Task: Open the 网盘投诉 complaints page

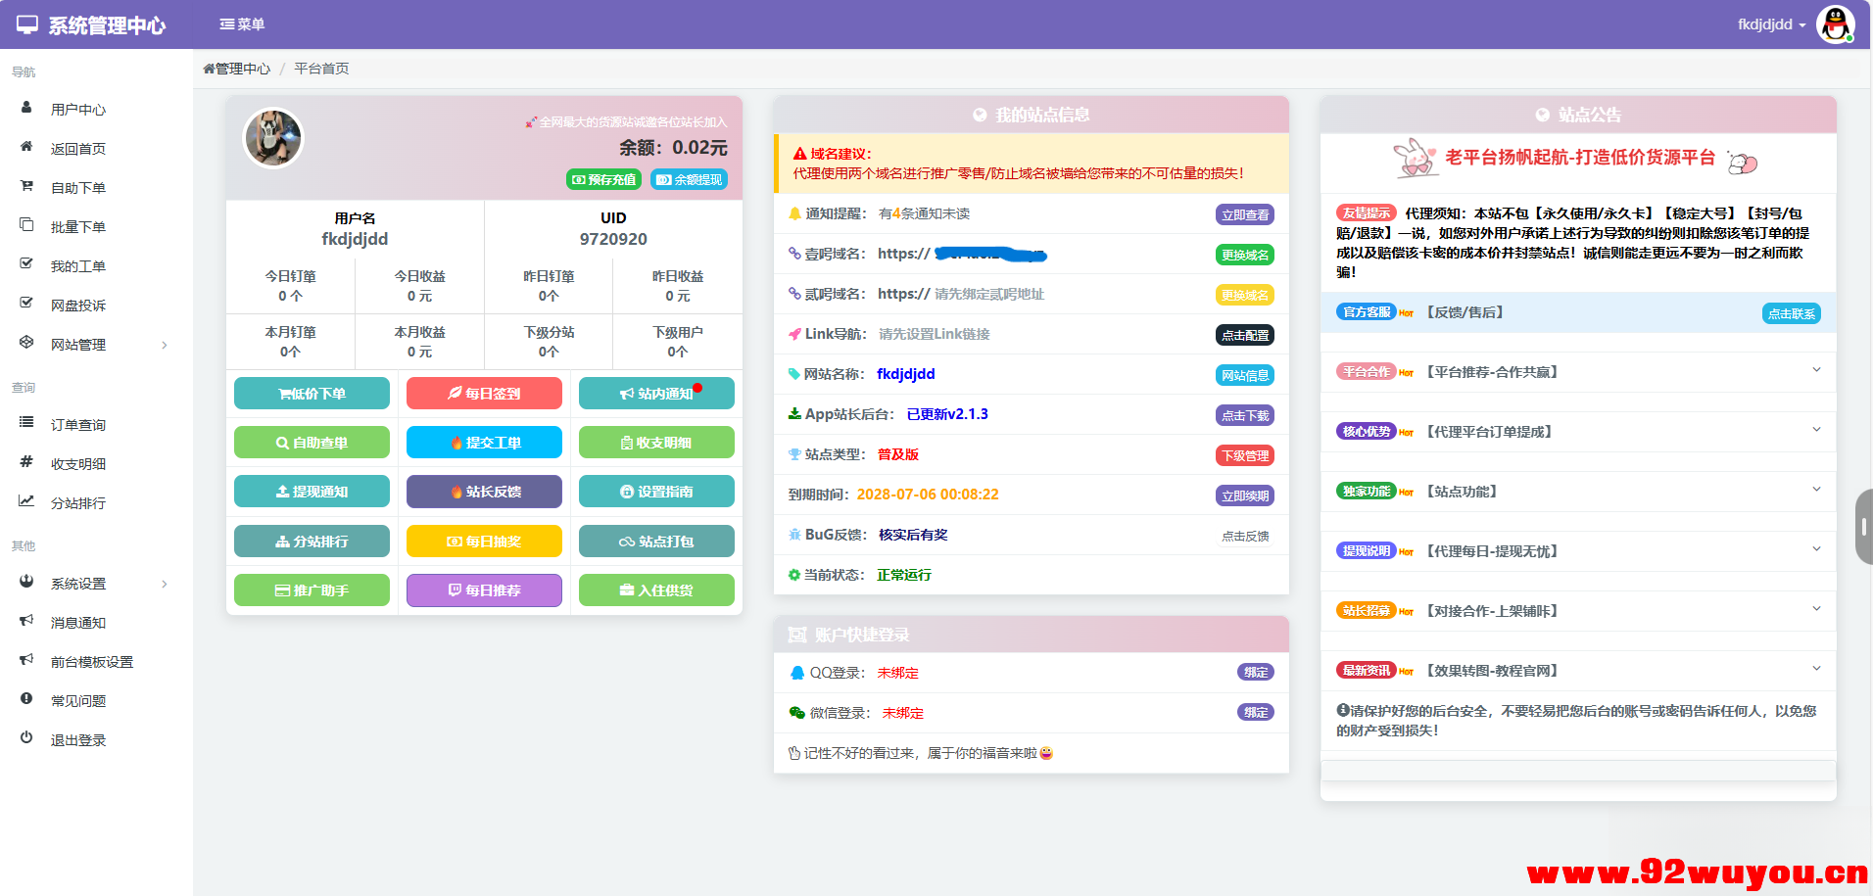Action: 80,305
